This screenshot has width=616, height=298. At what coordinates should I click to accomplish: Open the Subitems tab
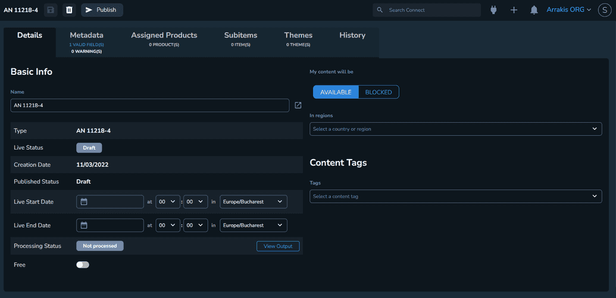click(241, 39)
